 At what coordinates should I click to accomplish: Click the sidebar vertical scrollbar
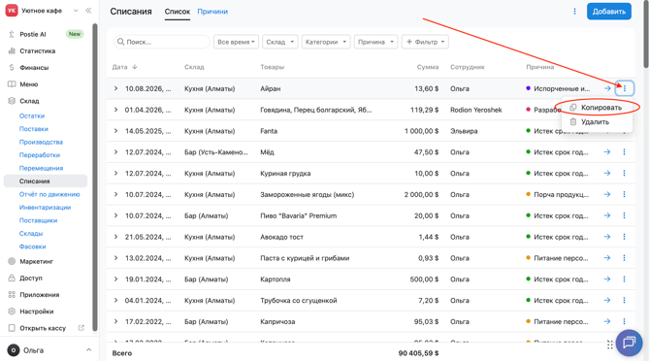pos(95,178)
